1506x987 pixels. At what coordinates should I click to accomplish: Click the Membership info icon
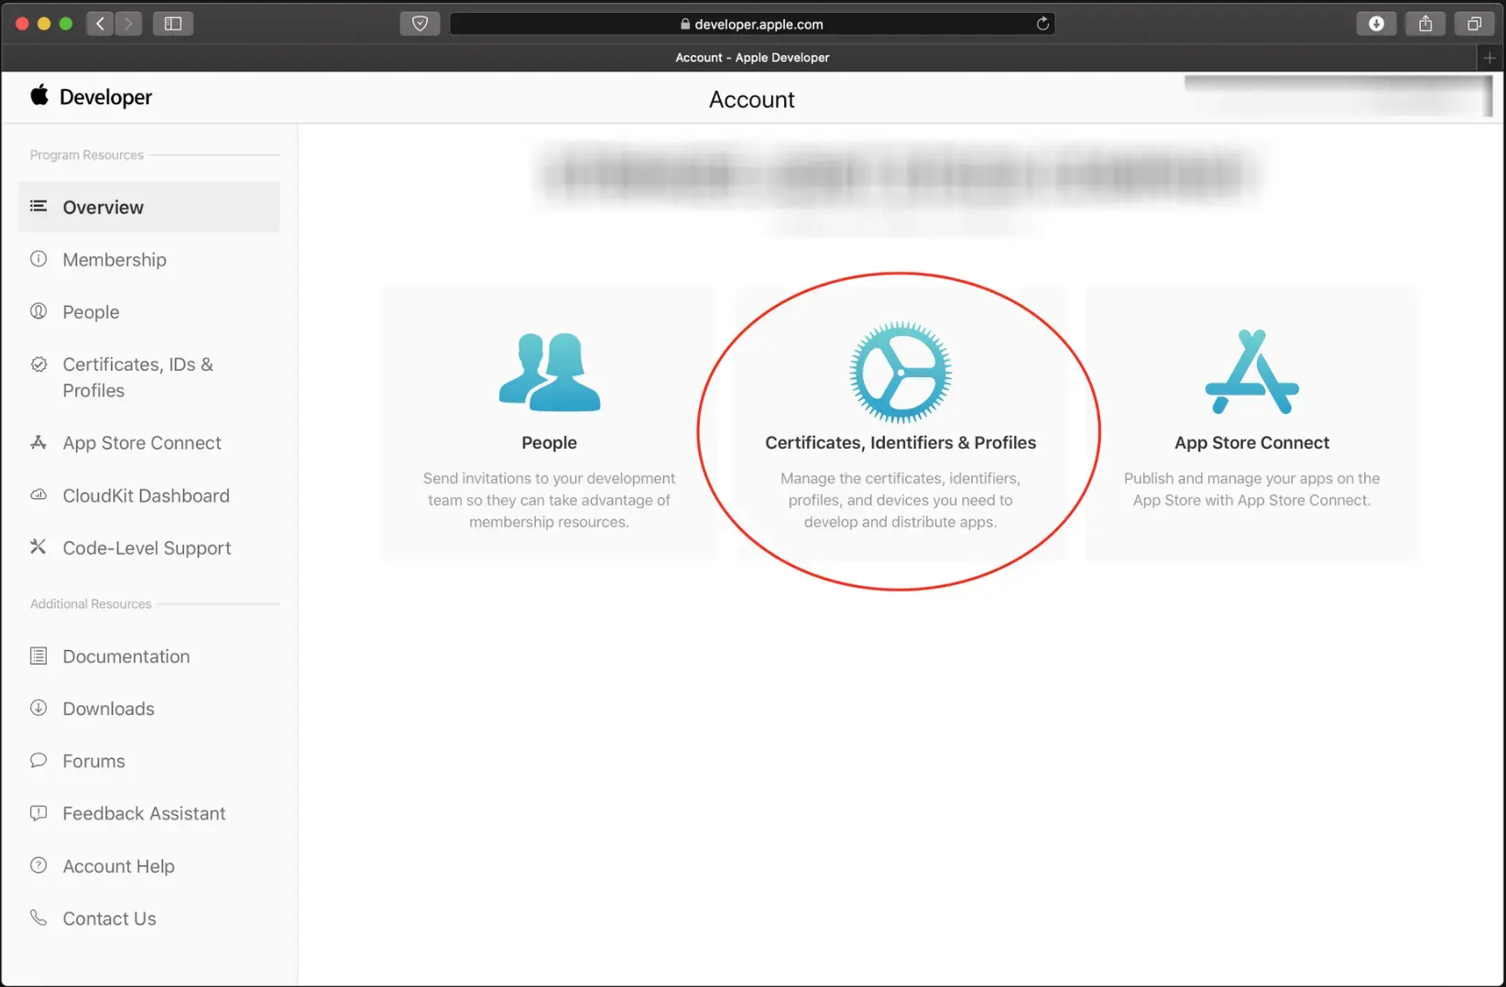(38, 259)
